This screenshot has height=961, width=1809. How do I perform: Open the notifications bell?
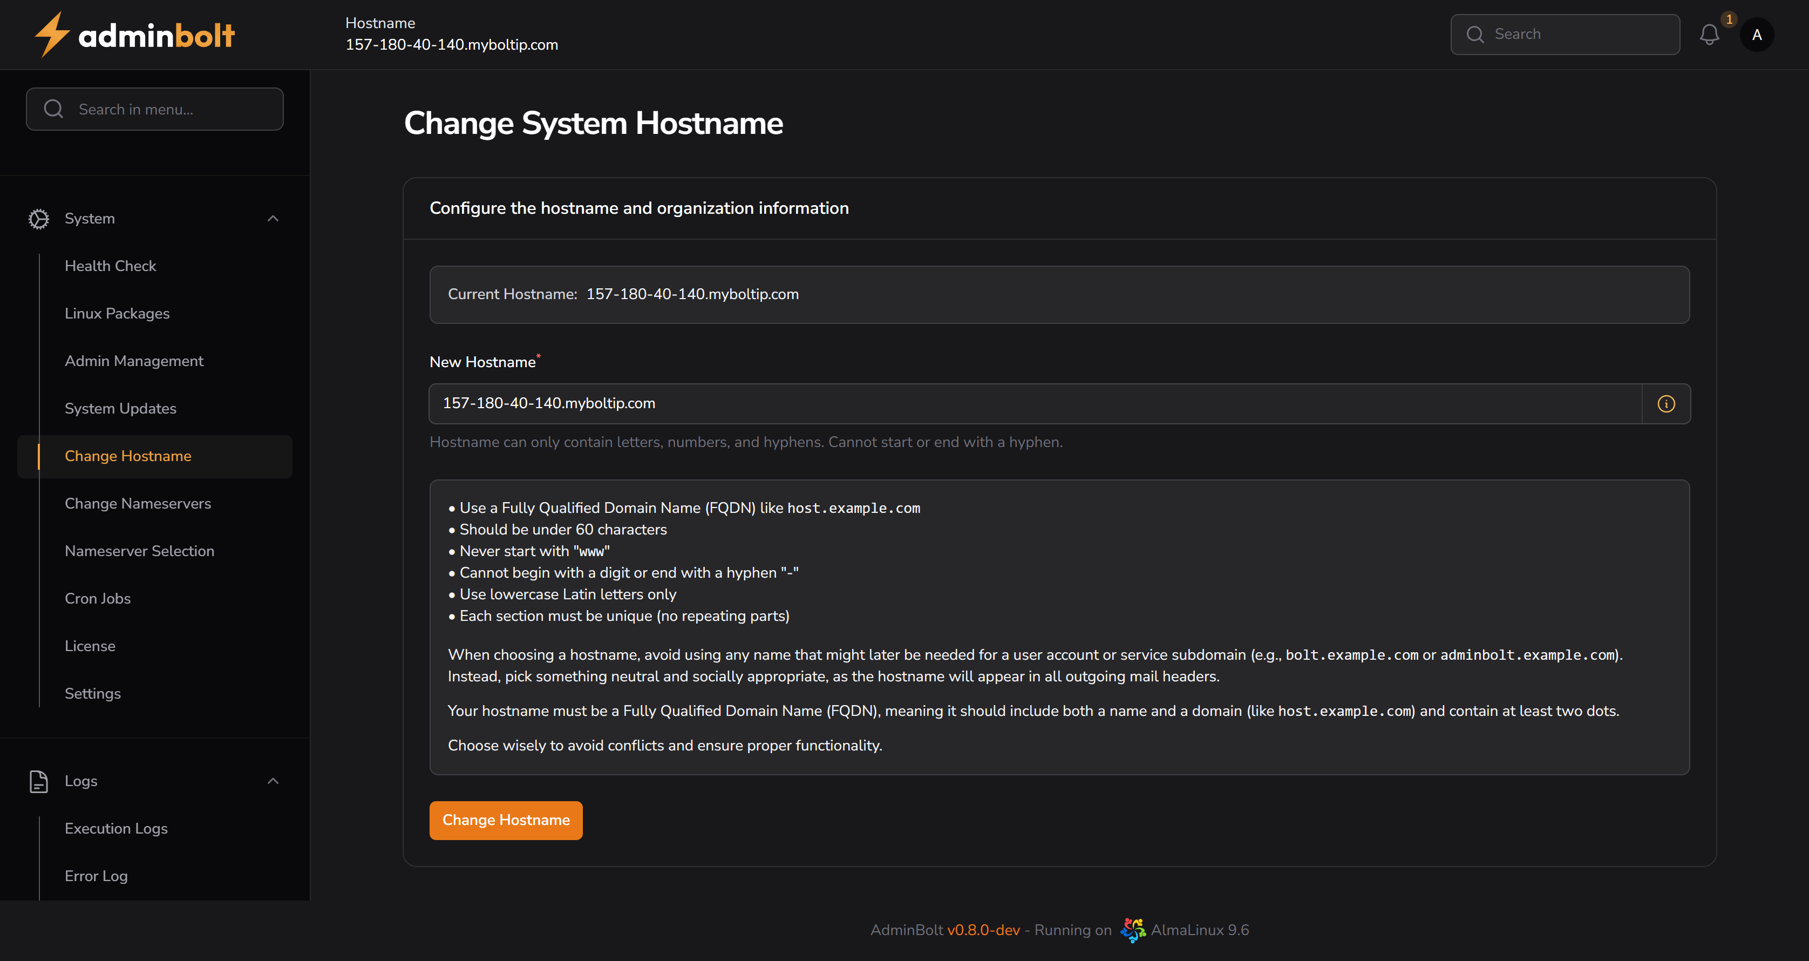tap(1709, 35)
